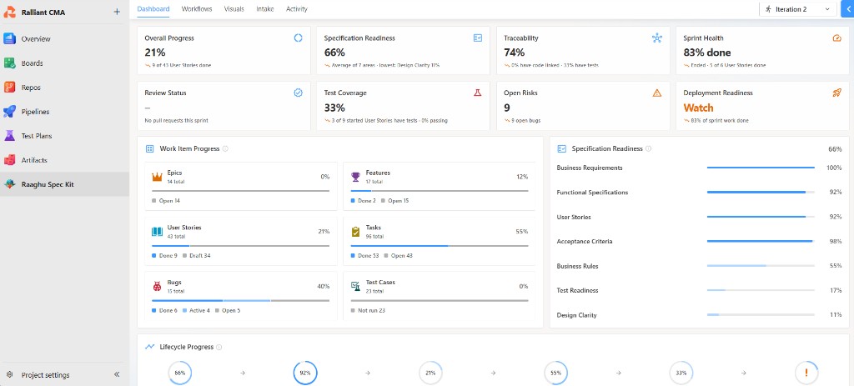Click the Project settings gear icon
The height and width of the screenshot is (386, 854).
[x=9, y=374]
